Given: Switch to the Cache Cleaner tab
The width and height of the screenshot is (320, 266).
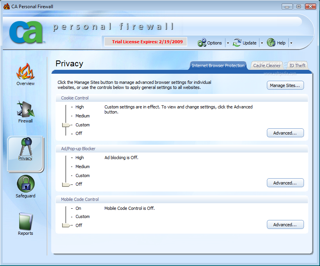Looking at the screenshot, I should click(x=267, y=66).
